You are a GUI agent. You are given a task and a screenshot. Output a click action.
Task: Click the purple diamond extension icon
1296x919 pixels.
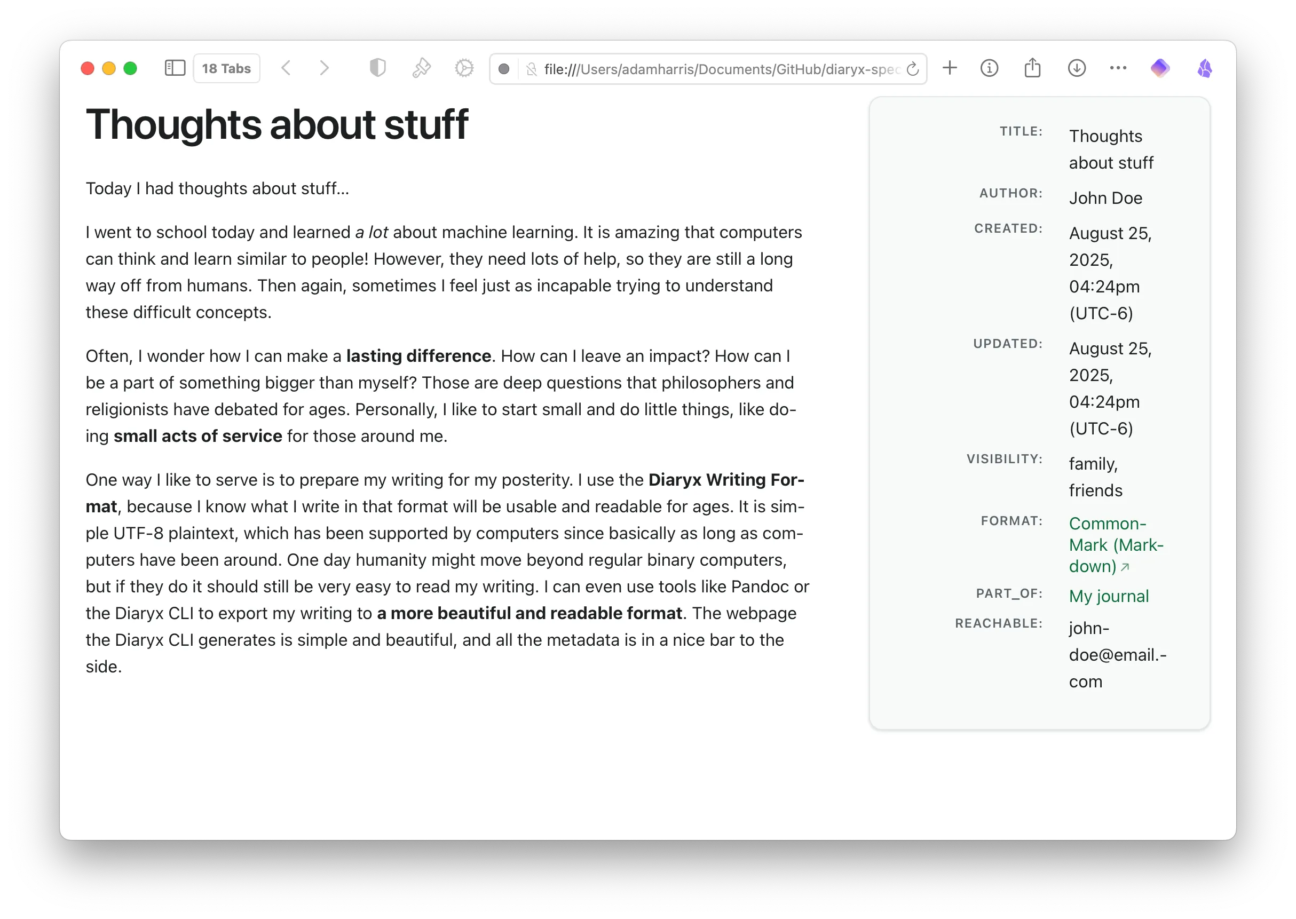tap(1159, 68)
